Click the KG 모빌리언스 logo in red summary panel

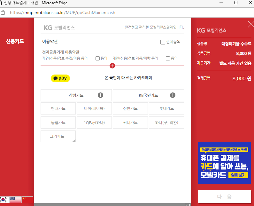pyautogui.click(x=212, y=30)
